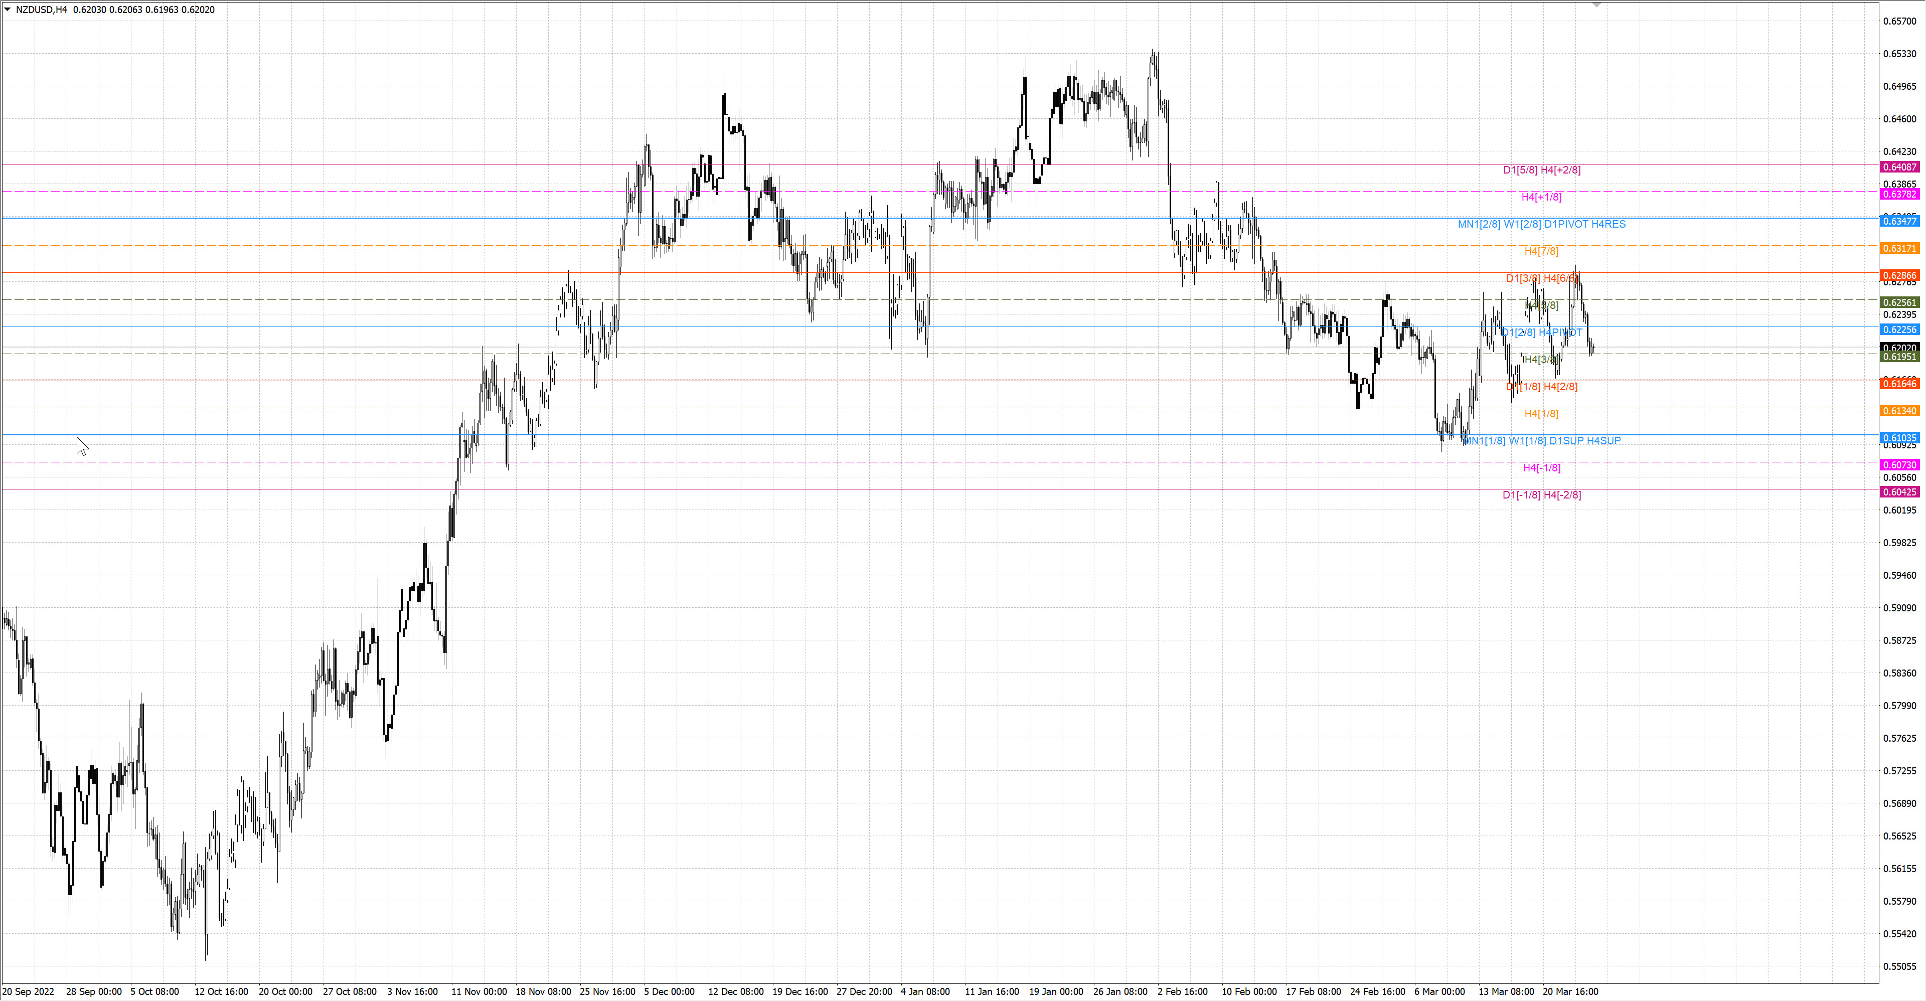The image size is (1926, 1001).
Task: Click the 0.61035 price tag
Action: pos(1900,438)
